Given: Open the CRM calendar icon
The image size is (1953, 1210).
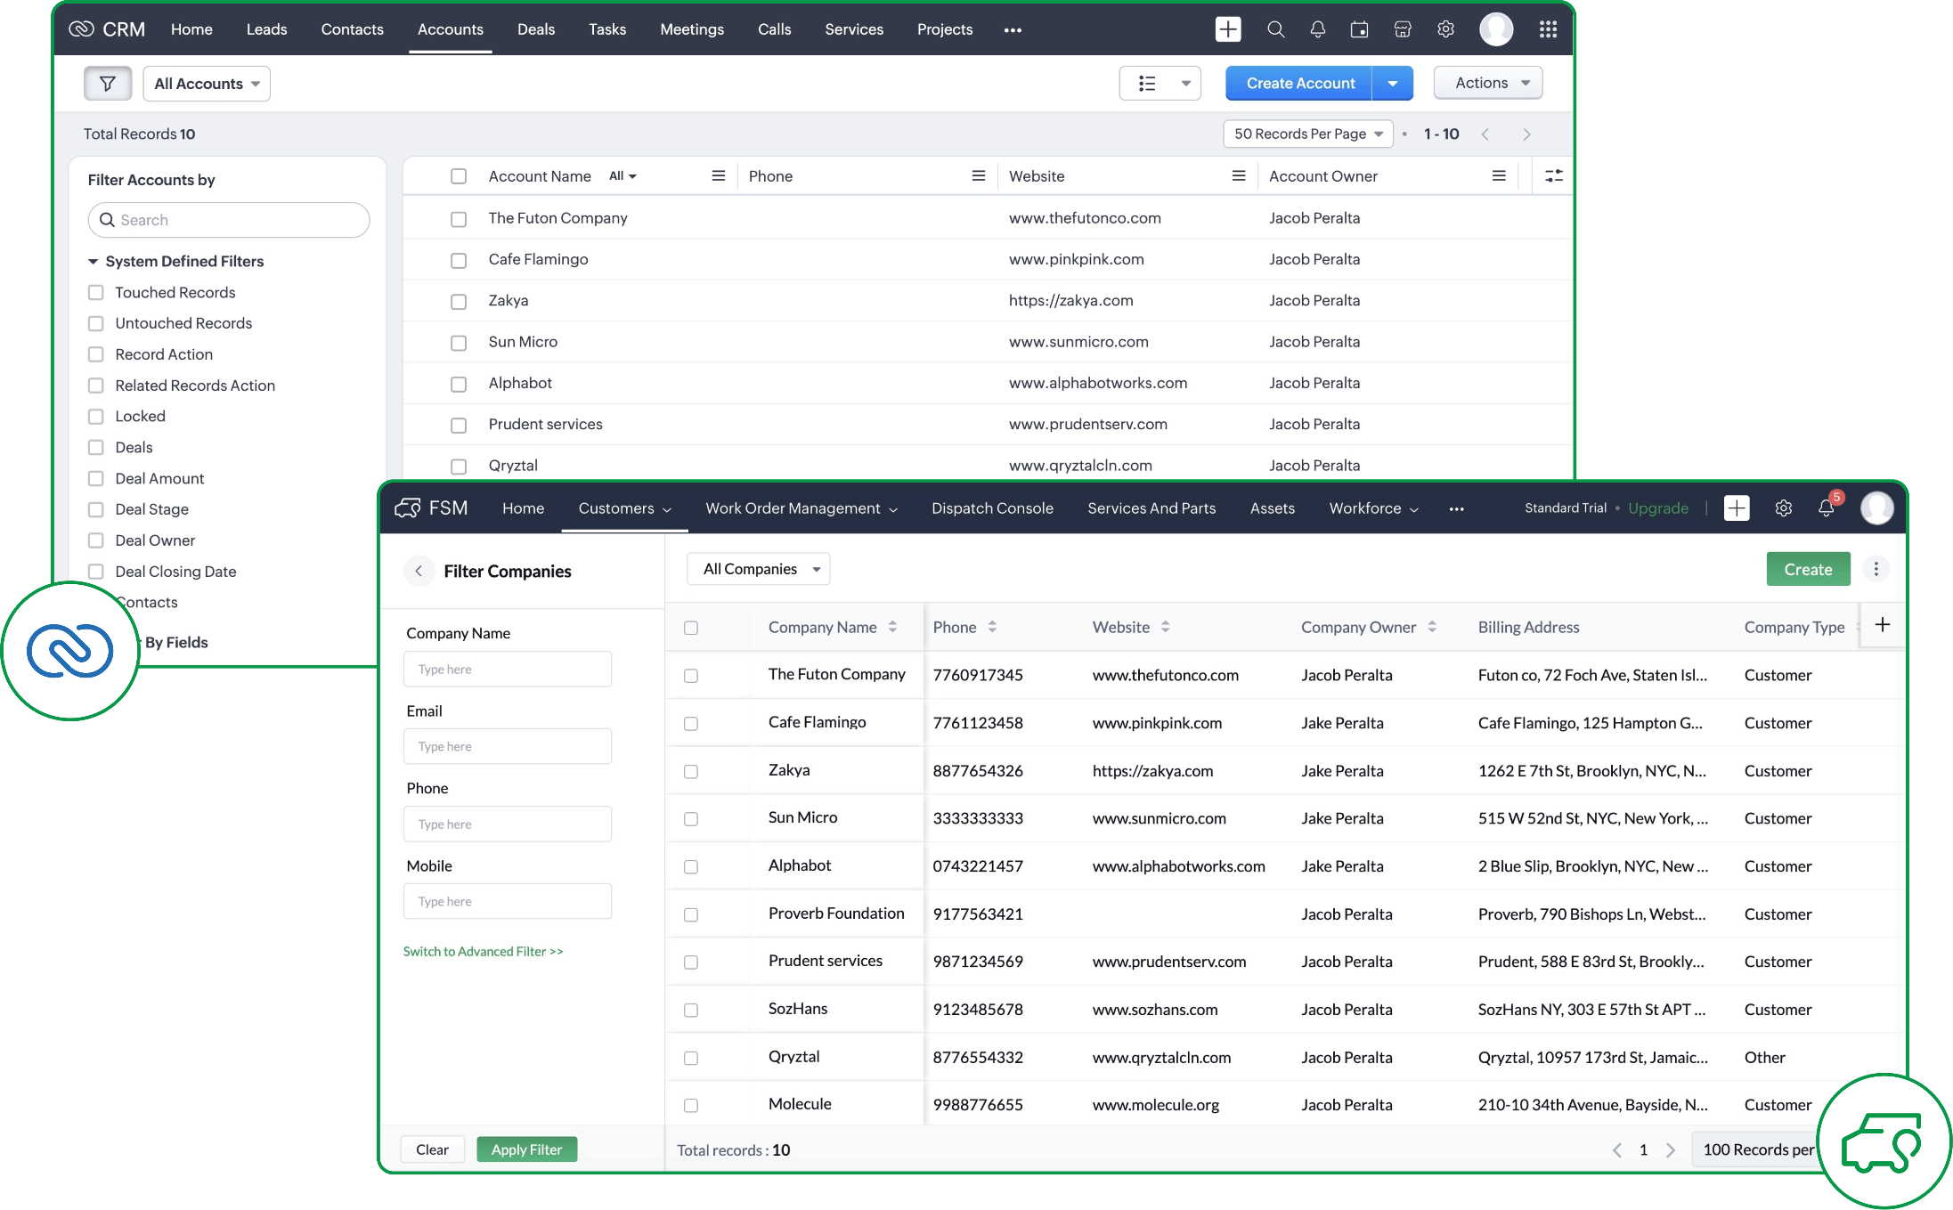Looking at the screenshot, I should pyautogui.click(x=1360, y=29).
